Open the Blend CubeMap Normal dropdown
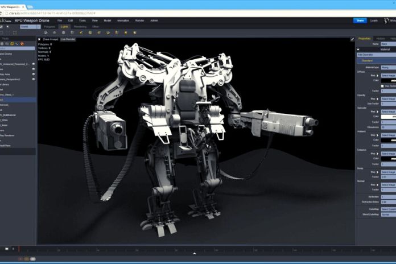The image size is (396, 264). point(389,214)
